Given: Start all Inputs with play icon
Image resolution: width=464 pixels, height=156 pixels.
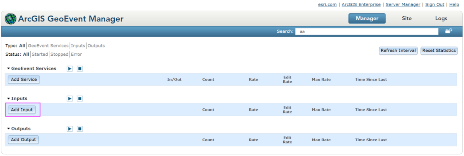Looking at the screenshot, I should [70, 99].
